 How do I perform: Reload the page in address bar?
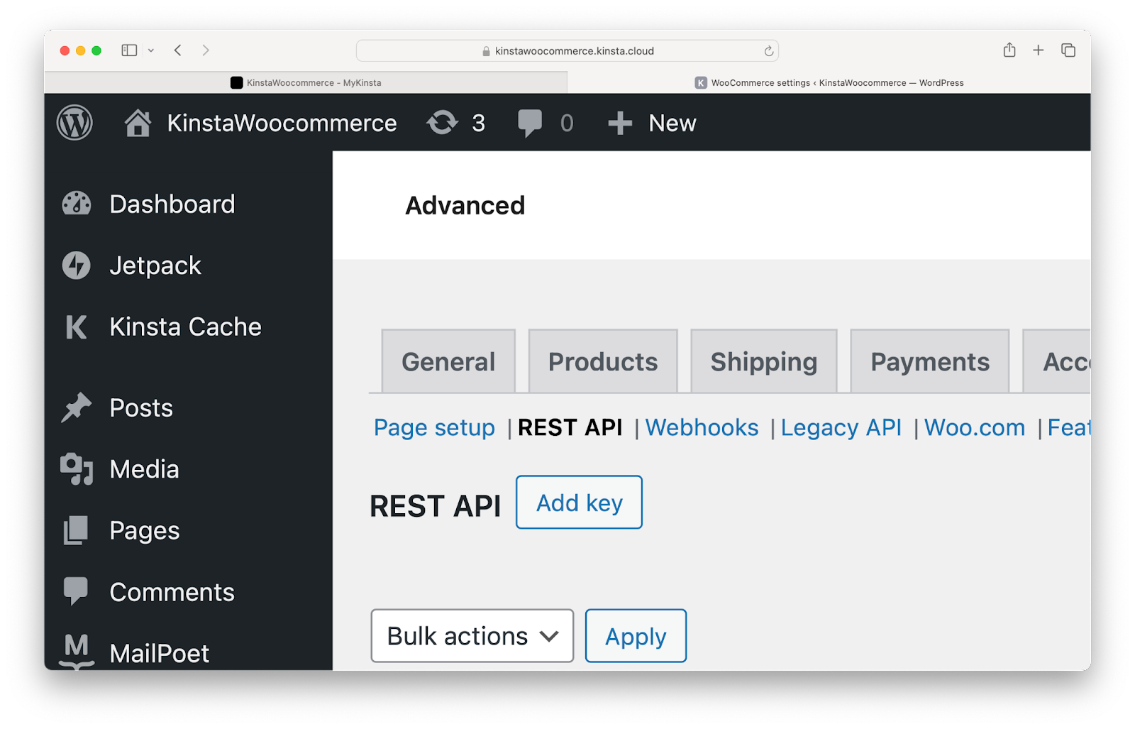(x=768, y=51)
